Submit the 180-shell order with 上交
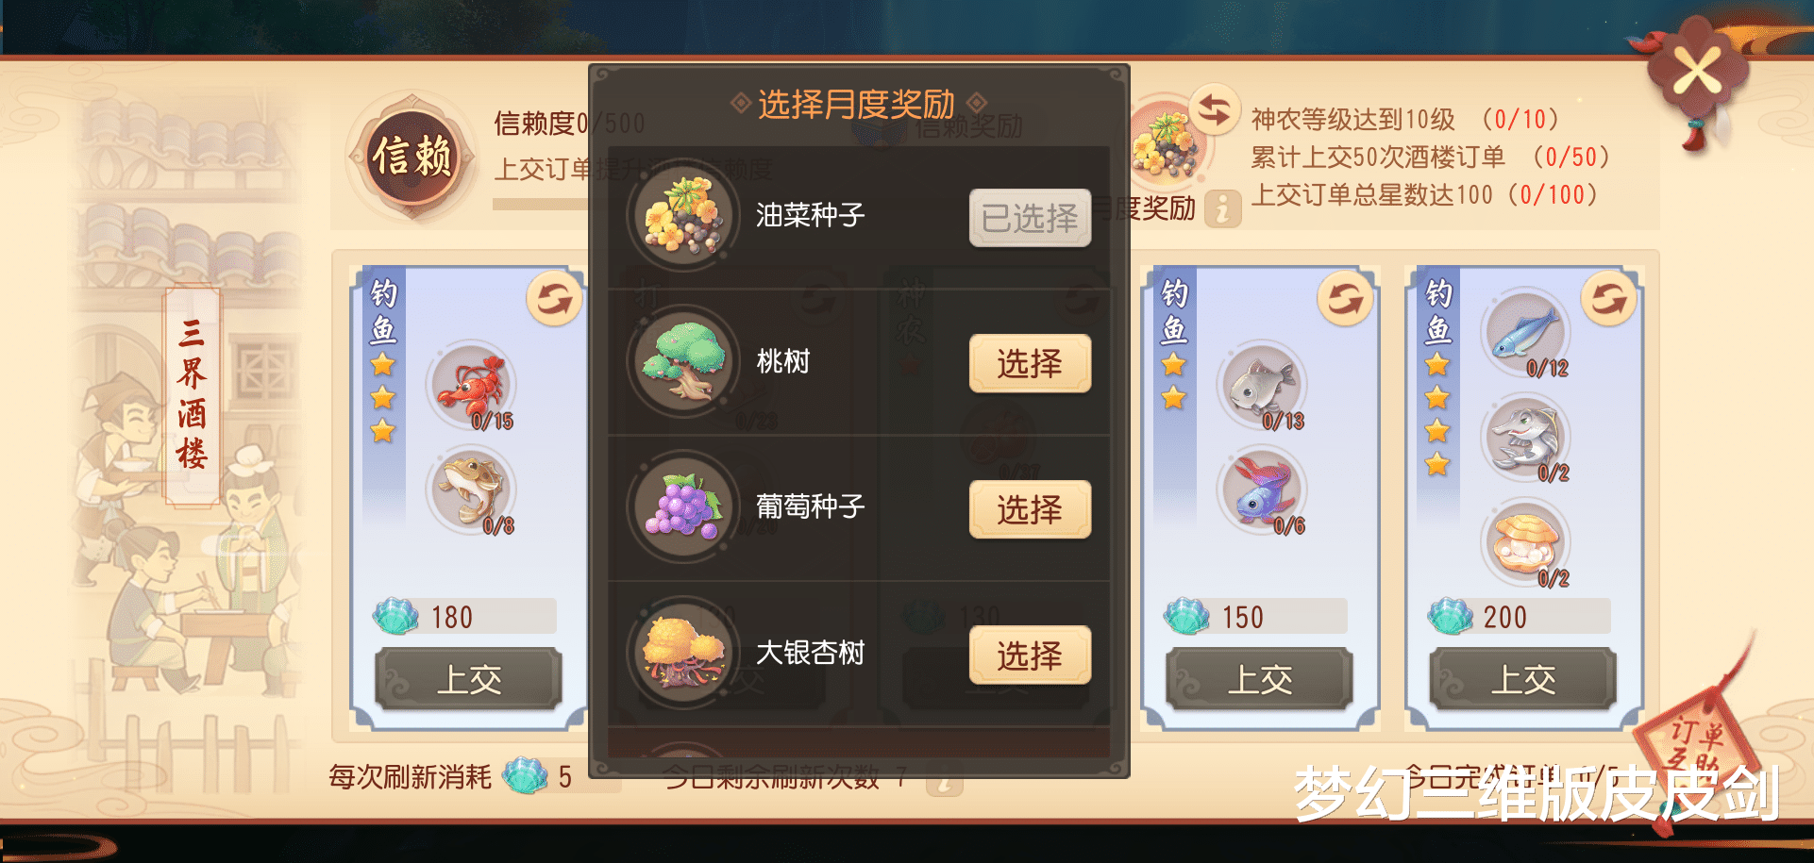This screenshot has height=863, width=1814. pos(468,678)
